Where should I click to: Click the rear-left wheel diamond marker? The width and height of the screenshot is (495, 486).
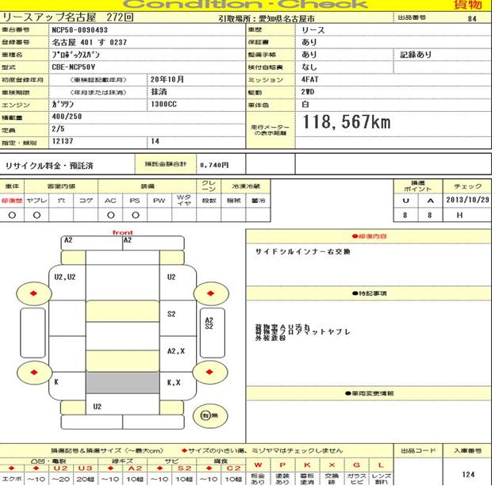(x=33, y=370)
